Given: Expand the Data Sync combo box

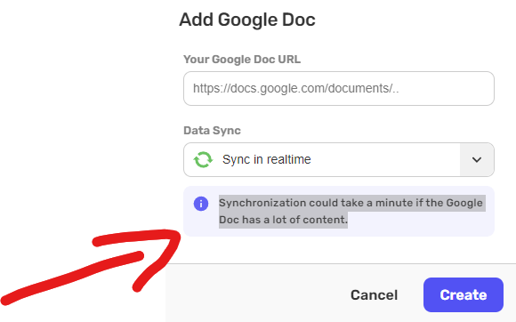Looking at the screenshot, I should (339, 159).
